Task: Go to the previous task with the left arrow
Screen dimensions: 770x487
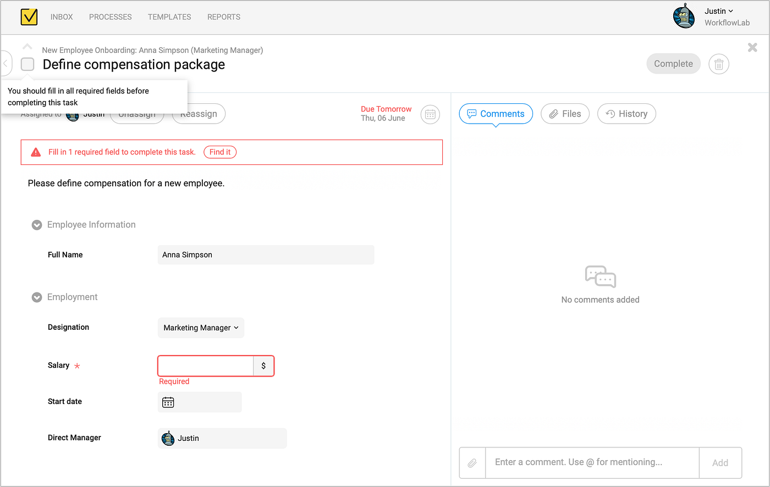Action: [x=4, y=64]
